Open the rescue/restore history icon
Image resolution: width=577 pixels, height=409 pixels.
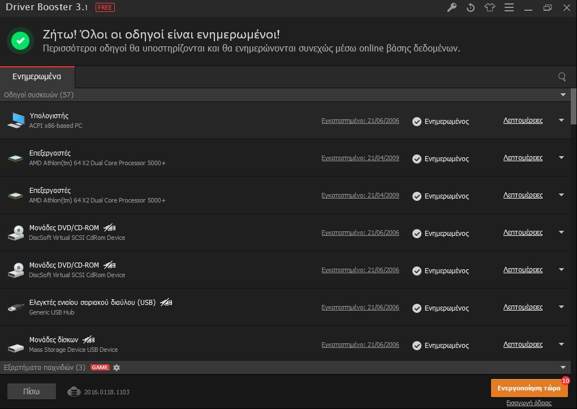coord(471,7)
